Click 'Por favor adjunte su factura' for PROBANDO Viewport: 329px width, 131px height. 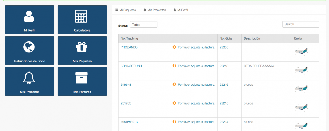point(197,47)
